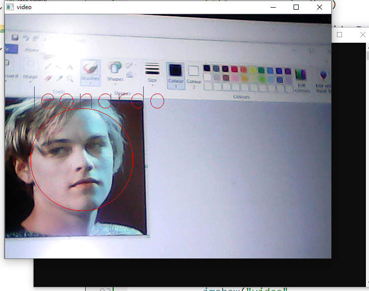Screen dimensions: 369x291
Task: Click the red 'leonardo' label in video
Action: (x=99, y=98)
